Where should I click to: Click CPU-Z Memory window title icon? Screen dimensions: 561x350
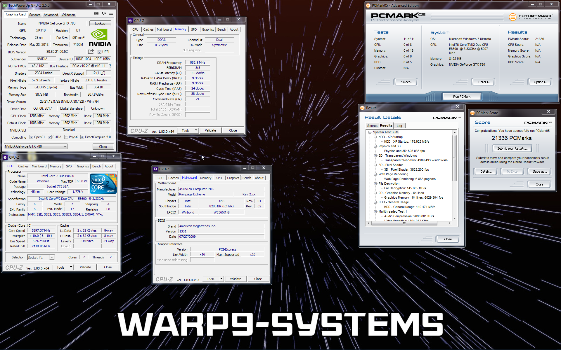pyautogui.click(x=130, y=20)
